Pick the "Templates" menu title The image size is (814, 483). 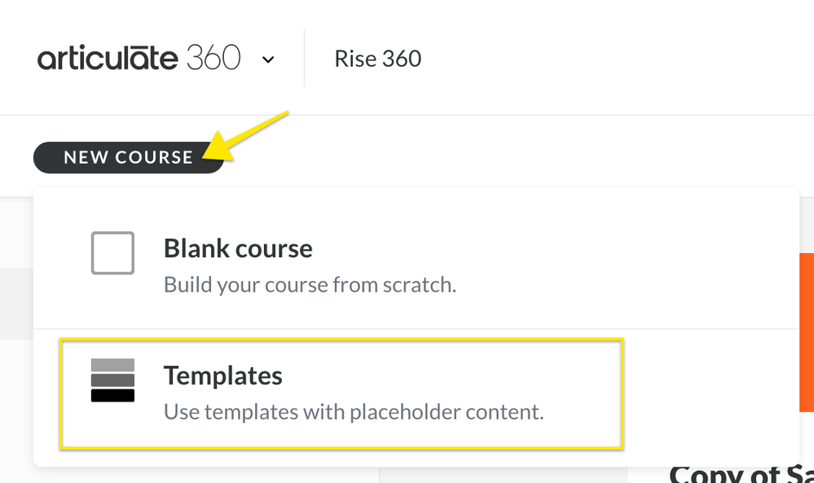click(222, 375)
